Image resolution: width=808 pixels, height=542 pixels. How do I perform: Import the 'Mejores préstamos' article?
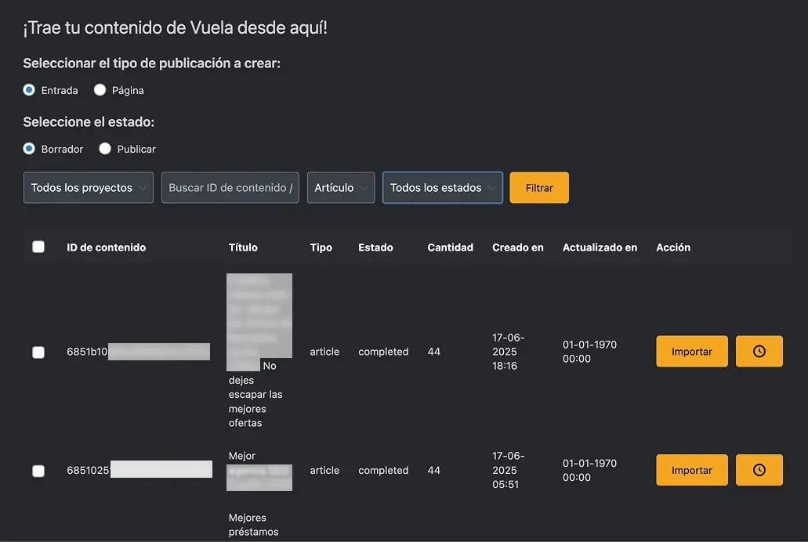[690, 470]
